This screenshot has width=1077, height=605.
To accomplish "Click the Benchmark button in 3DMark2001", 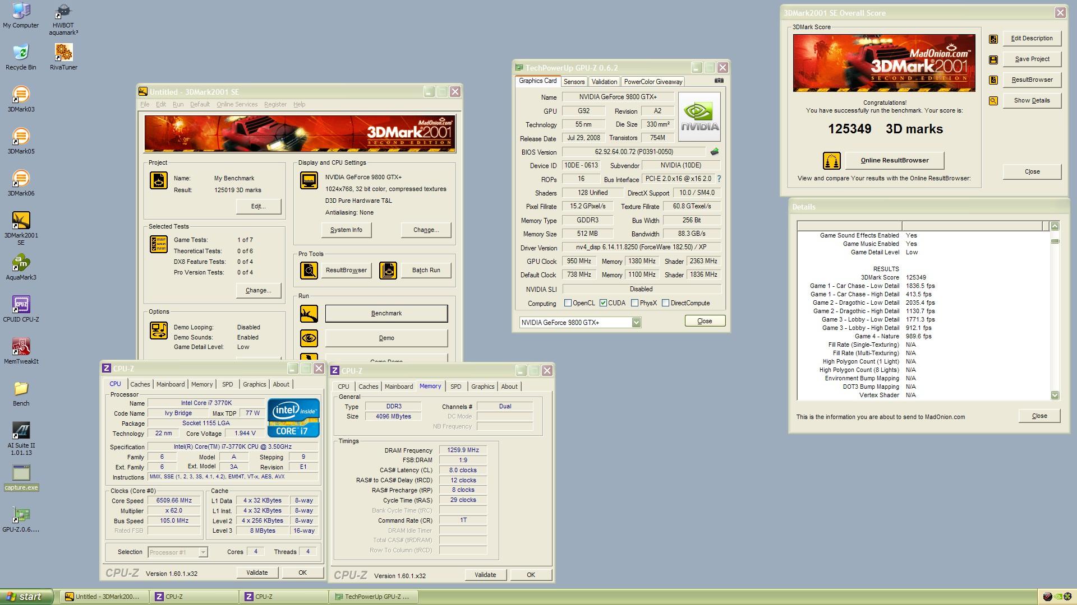I will click(386, 314).
